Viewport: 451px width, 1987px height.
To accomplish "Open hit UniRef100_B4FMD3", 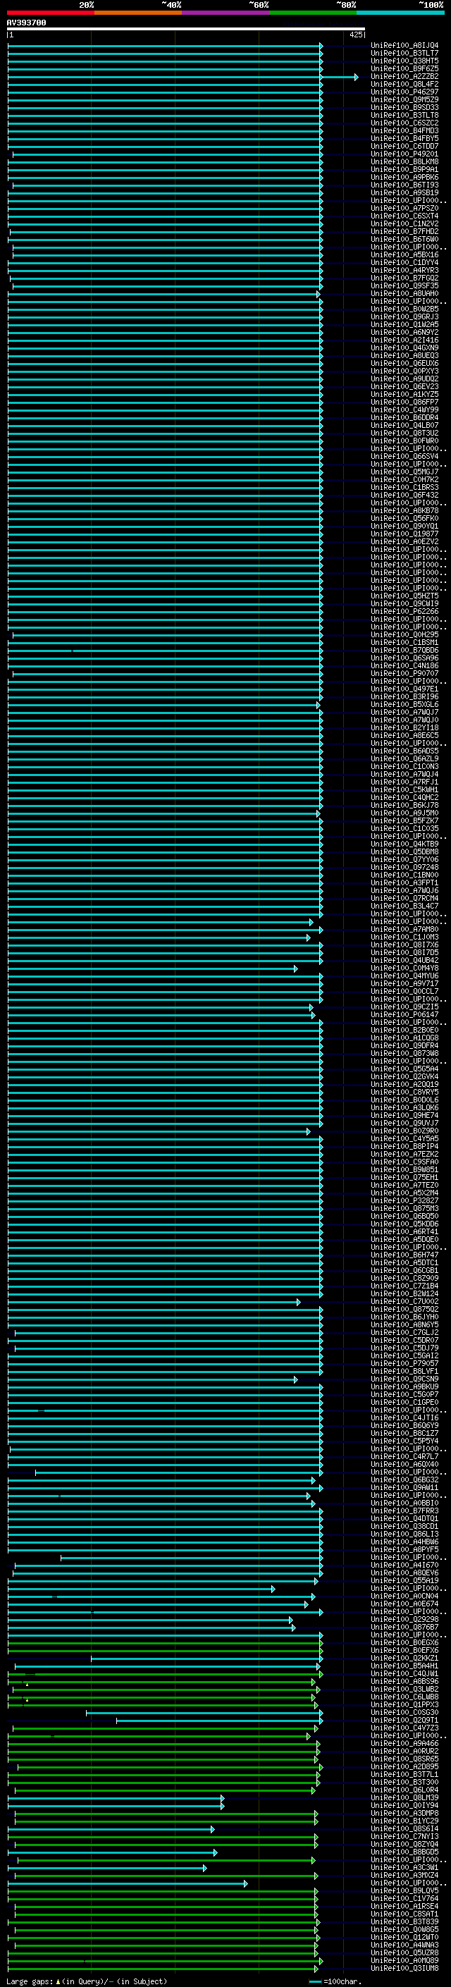I will 404,130.
